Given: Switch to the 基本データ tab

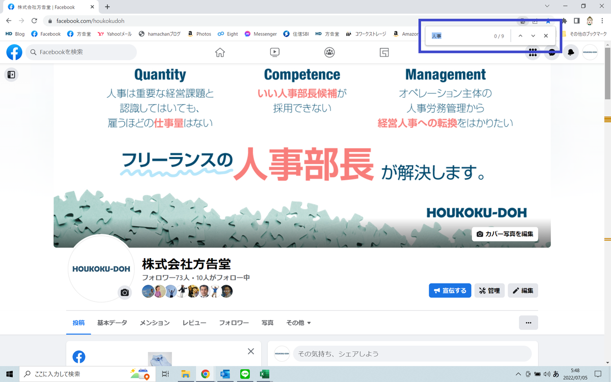Looking at the screenshot, I should coord(112,323).
